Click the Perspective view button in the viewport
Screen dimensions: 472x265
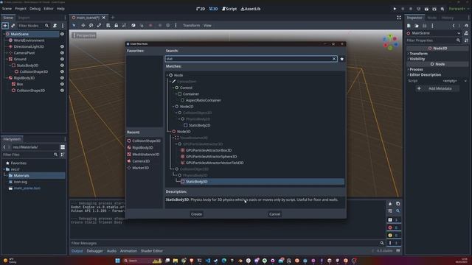[84, 35]
